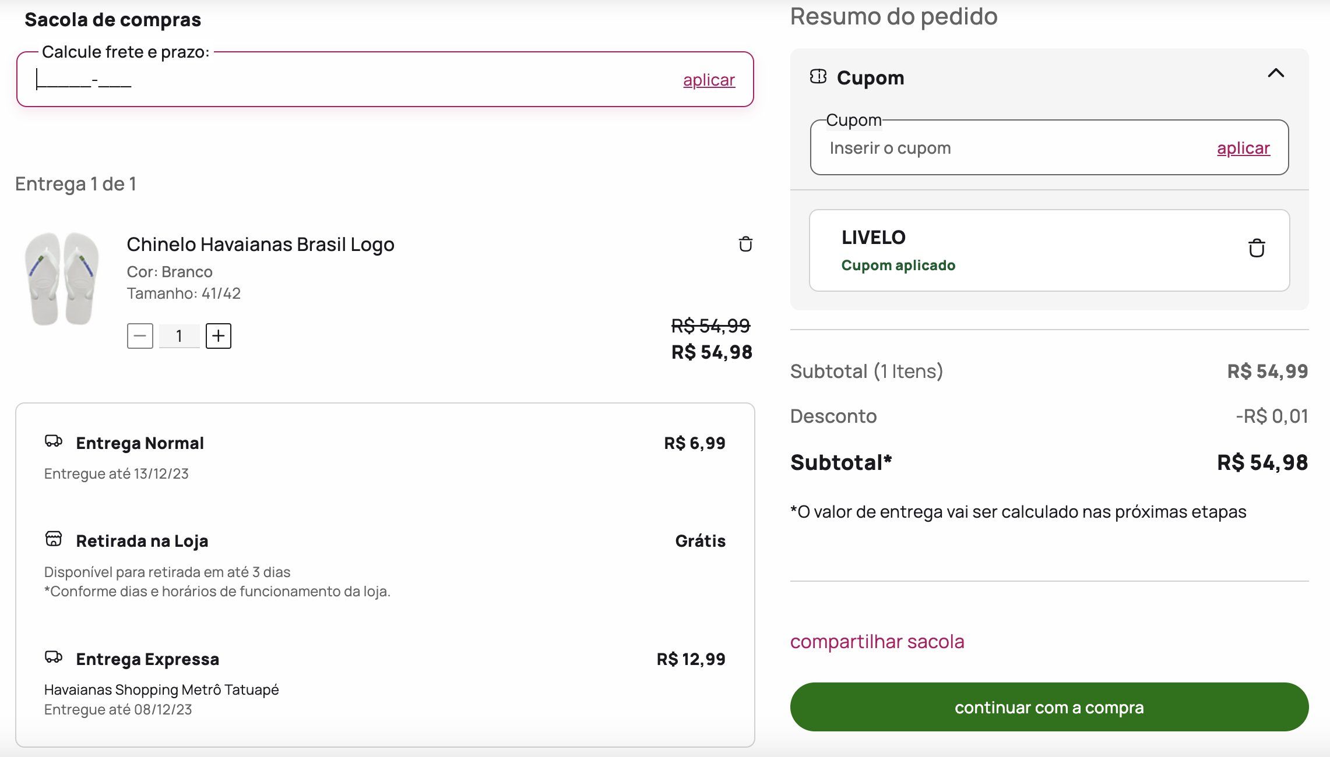Click the store icon for Retirada na Loja
Image resolution: width=1330 pixels, height=757 pixels.
[x=54, y=539]
